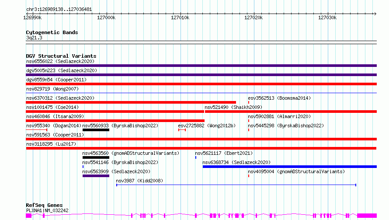Click the black bar under nsv5560933
The height and width of the screenshot is (220, 389).
[96, 130]
